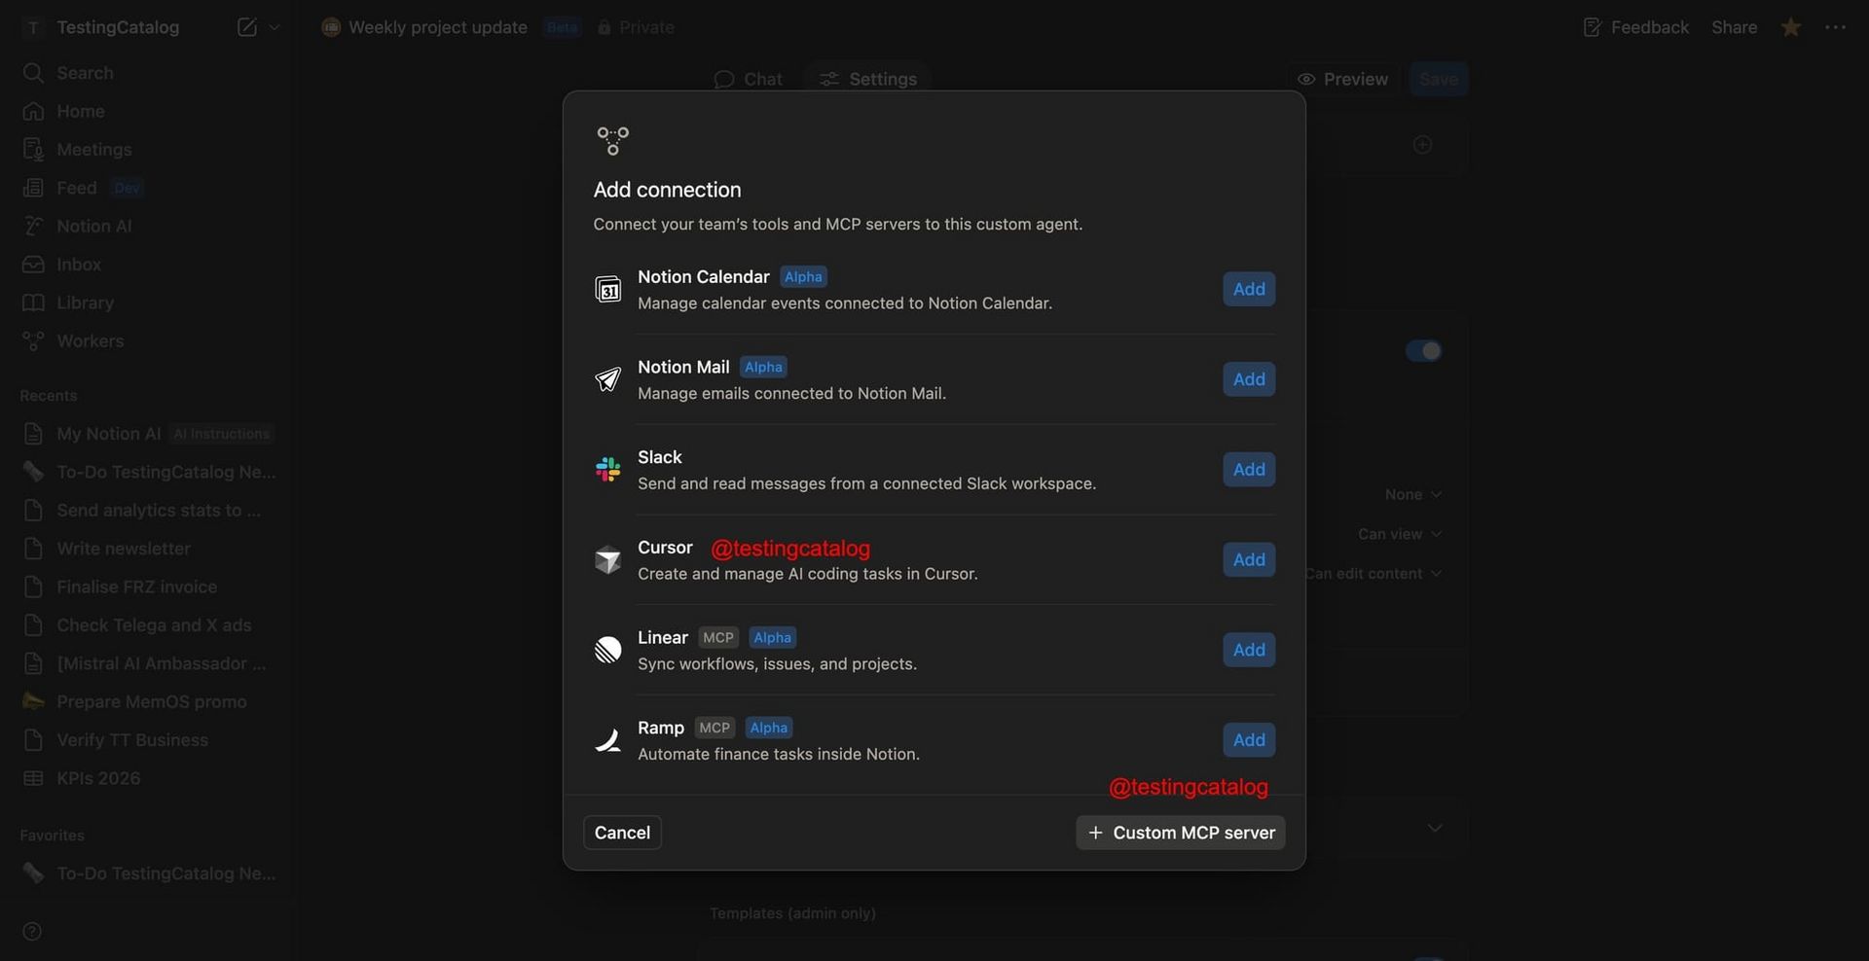Expand the section chevron near Custom MCP server

tap(1435, 828)
